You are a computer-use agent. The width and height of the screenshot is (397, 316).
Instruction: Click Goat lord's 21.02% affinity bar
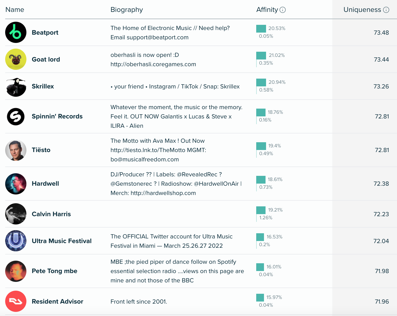pyautogui.click(x=261, y=56)
